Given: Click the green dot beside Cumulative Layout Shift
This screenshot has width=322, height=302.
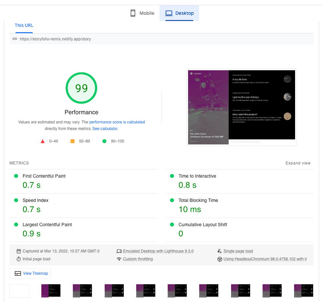Looking at the screenshot, I should [172, 225].
